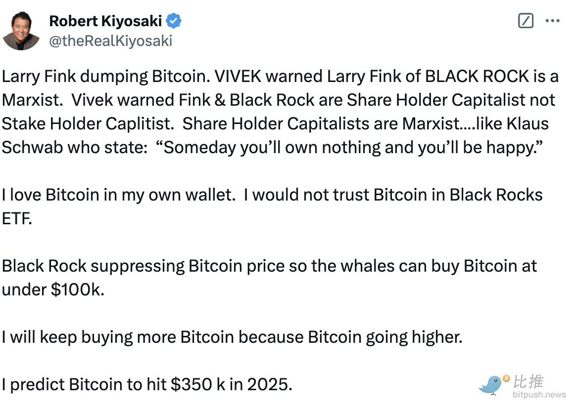Image resolution: width=576 pixels, height=408 pixels.
Task: Click the orange Bitcoin coin on the bird logo
Action: click(506, 378)
